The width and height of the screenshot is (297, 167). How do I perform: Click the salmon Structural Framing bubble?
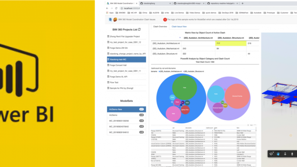[237, 96]
